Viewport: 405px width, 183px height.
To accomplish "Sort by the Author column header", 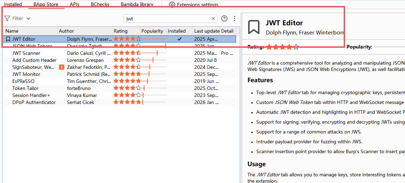I will point(85,31).
